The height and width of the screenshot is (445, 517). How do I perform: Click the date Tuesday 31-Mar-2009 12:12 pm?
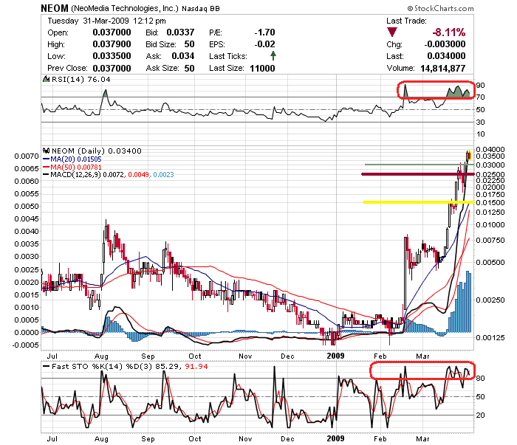coord(106,21)
